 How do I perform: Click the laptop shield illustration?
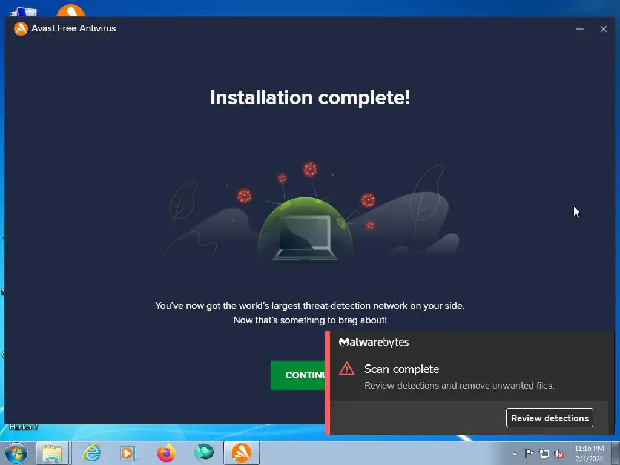[x=305, y=229]
